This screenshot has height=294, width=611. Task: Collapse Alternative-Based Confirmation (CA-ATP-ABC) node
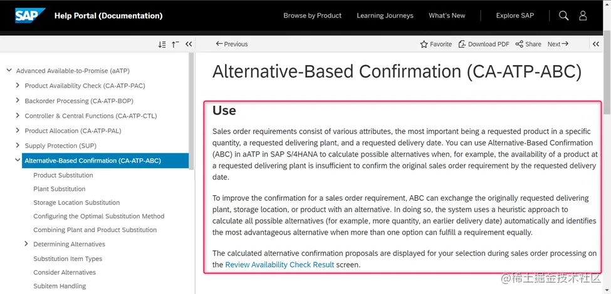[18, 160]
